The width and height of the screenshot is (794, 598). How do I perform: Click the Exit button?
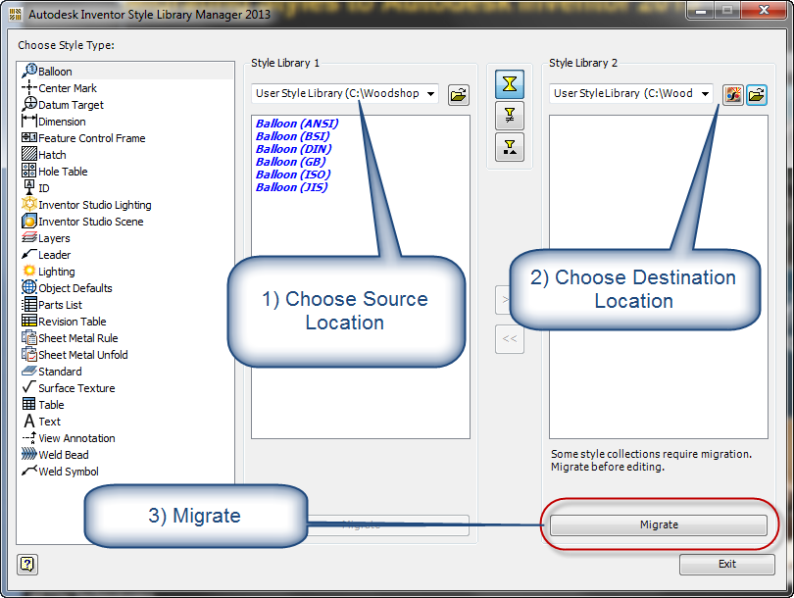click(x=726, y=564)
